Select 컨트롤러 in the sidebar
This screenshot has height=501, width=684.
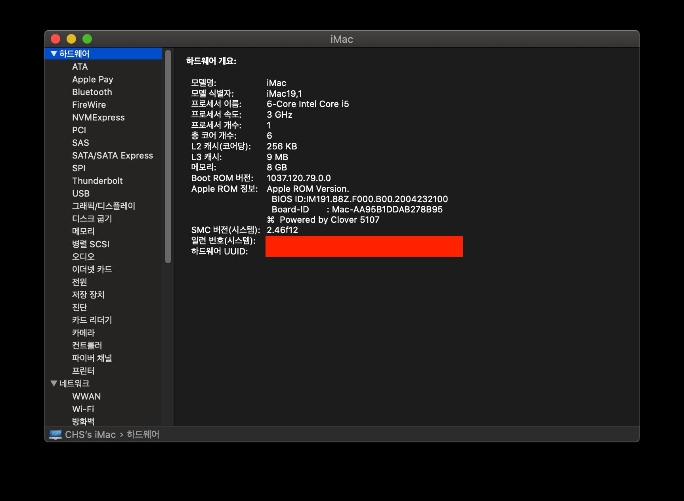87,346
